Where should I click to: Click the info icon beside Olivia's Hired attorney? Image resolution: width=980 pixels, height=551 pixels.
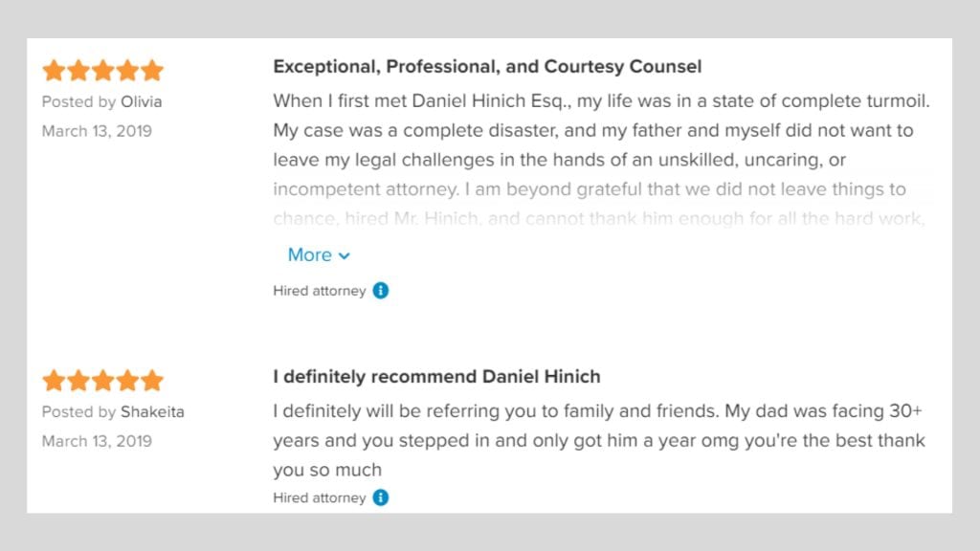pos(381,291)
